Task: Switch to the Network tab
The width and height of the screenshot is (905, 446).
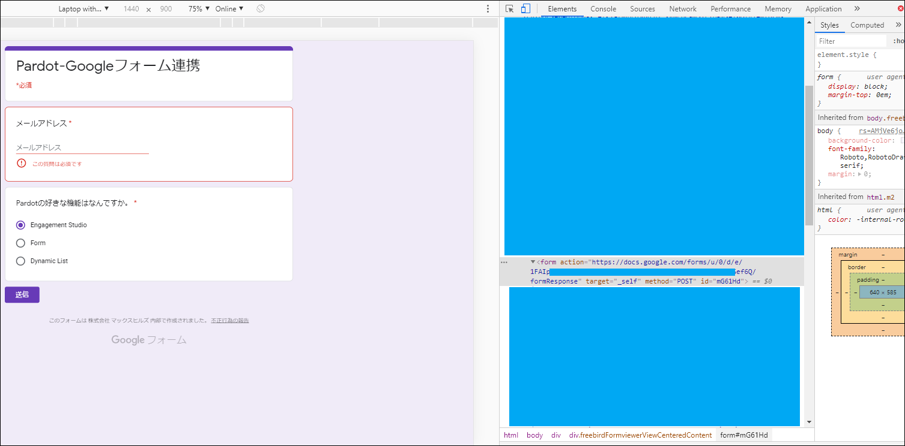Action: click(683, 9)
